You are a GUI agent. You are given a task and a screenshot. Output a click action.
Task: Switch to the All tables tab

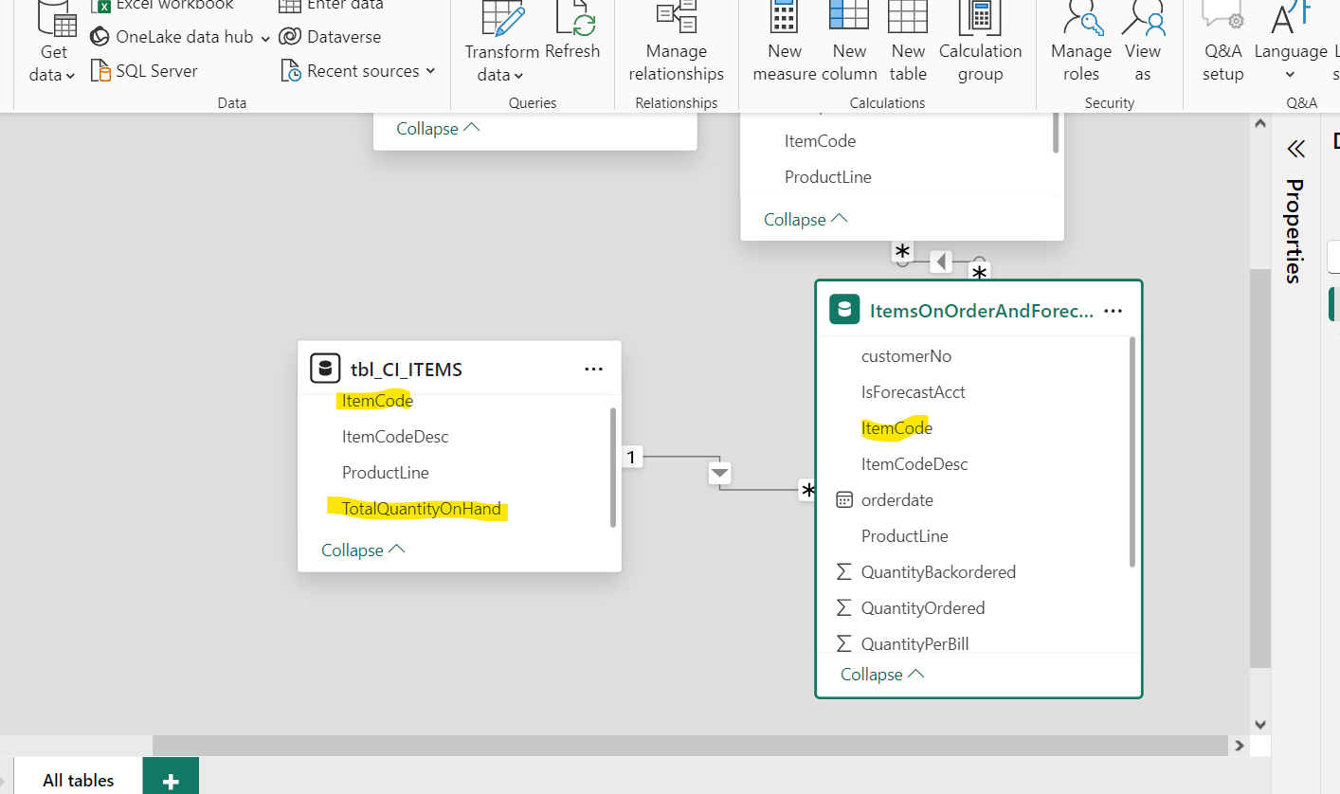click(78, 780)
